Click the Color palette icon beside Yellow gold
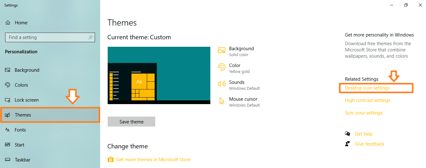Image resolution: width=426 pixels, height=168 pixels. [222, 67]
